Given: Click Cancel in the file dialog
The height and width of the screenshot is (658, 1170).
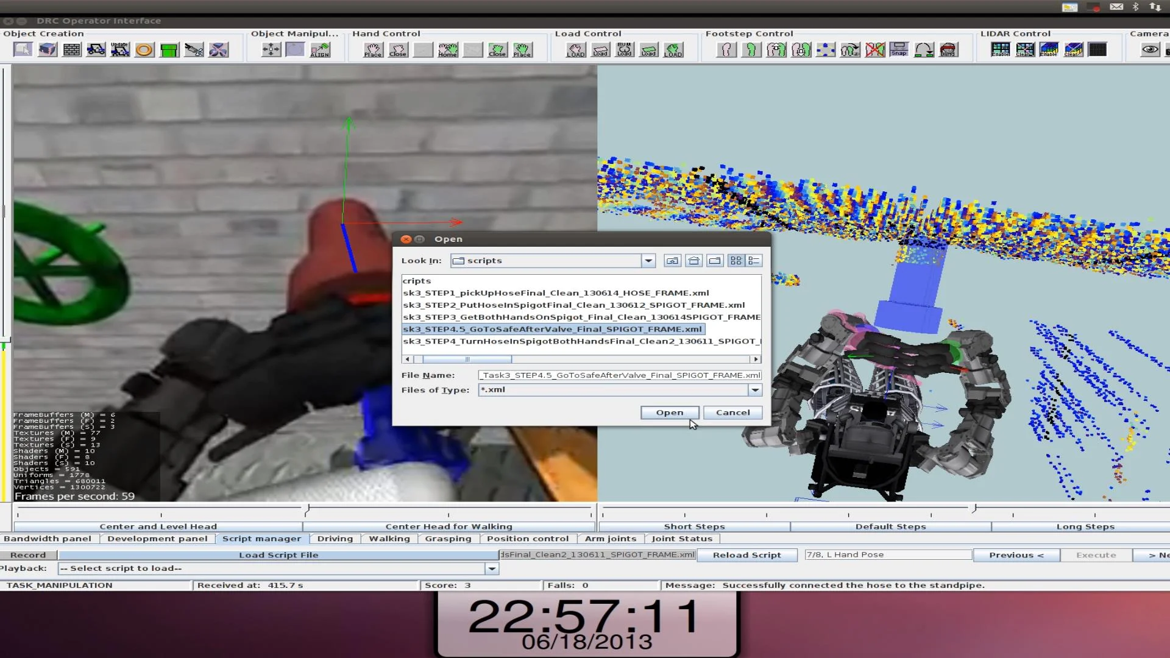Looking at the screenshot, I should tap(733, 412).
